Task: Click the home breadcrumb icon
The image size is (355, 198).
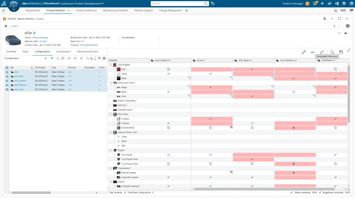Action: coord(6,26)
